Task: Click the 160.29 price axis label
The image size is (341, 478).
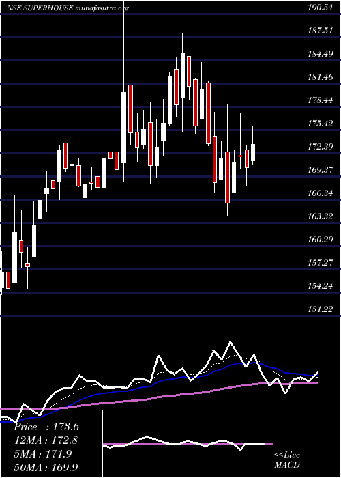Action: click(320, 240)
